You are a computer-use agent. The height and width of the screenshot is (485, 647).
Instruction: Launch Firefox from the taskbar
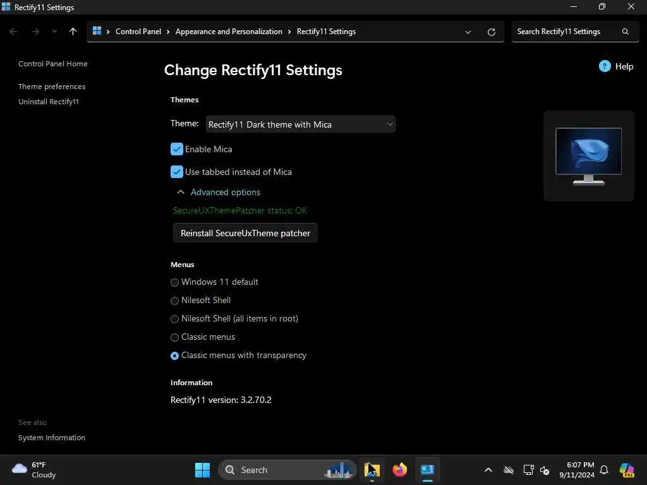click(x=399, y=470)
